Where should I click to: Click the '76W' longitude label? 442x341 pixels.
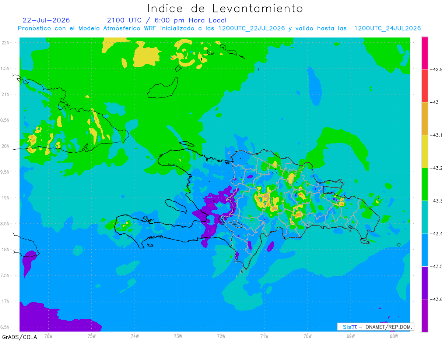(49, 336)
